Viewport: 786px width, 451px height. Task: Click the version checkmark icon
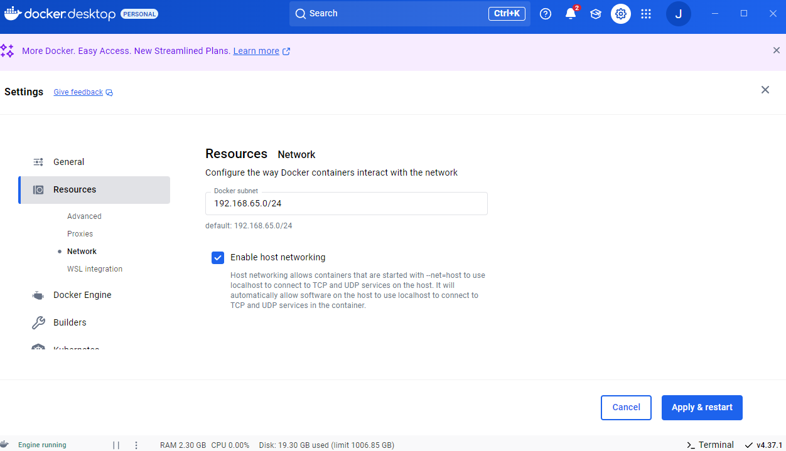coord(749,445)
